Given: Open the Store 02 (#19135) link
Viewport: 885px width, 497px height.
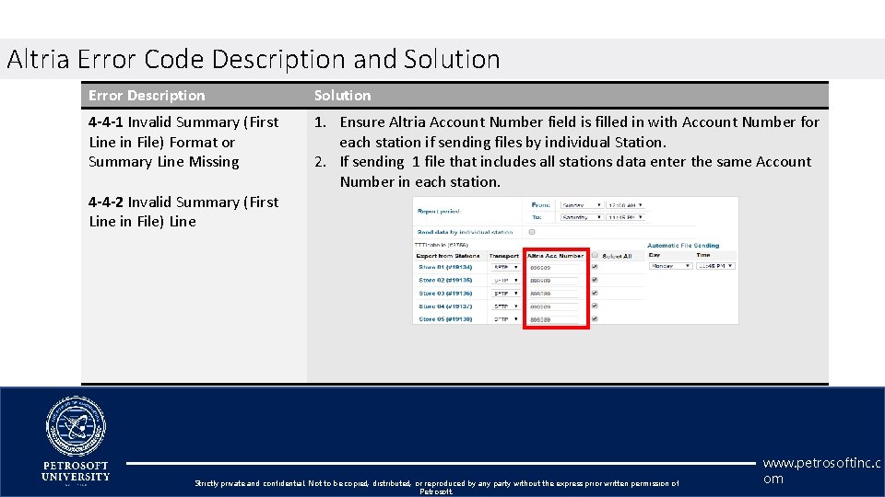Looking at the screenshot, I should (x=445, y=280).
